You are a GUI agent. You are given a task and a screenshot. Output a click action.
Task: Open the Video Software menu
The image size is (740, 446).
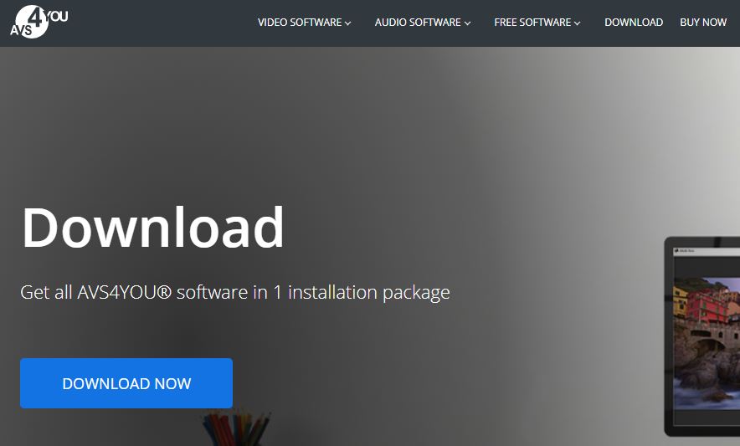tap(300, 23)
